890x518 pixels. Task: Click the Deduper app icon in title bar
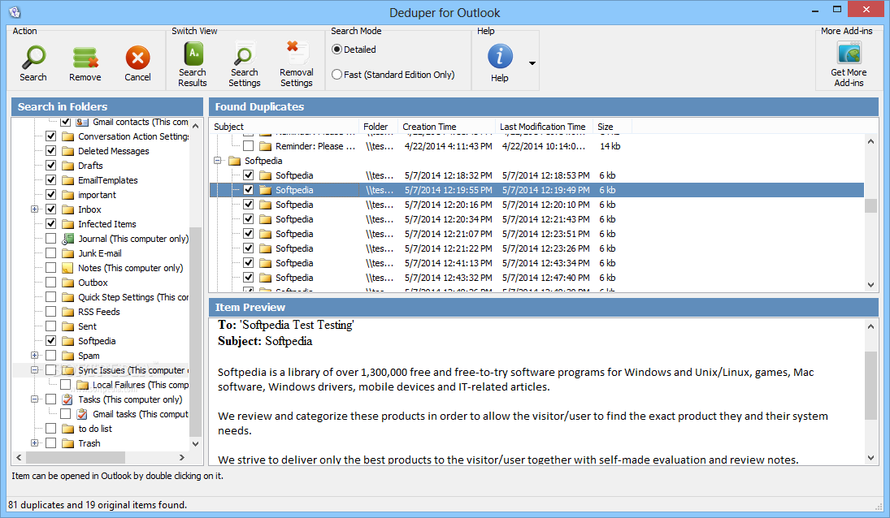point(15,12)
